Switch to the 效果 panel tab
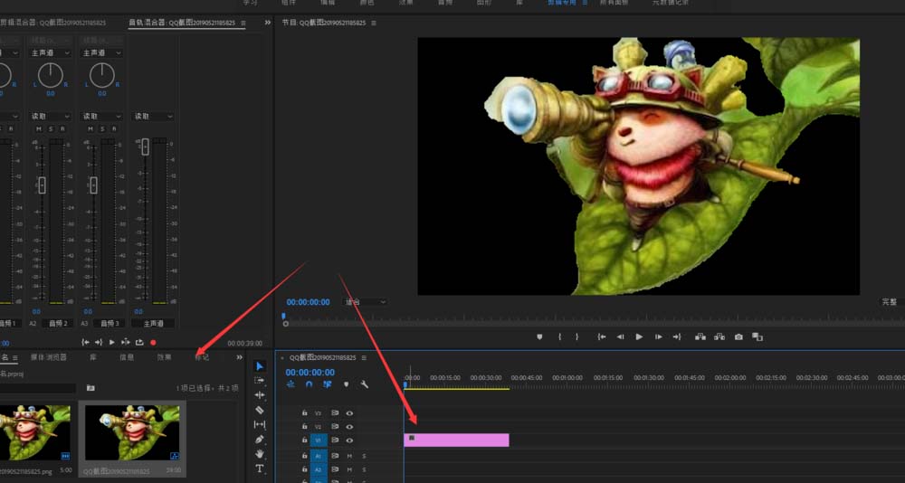Image resolution: width=905 pixels, height=483 pixels. click(164, 357)
